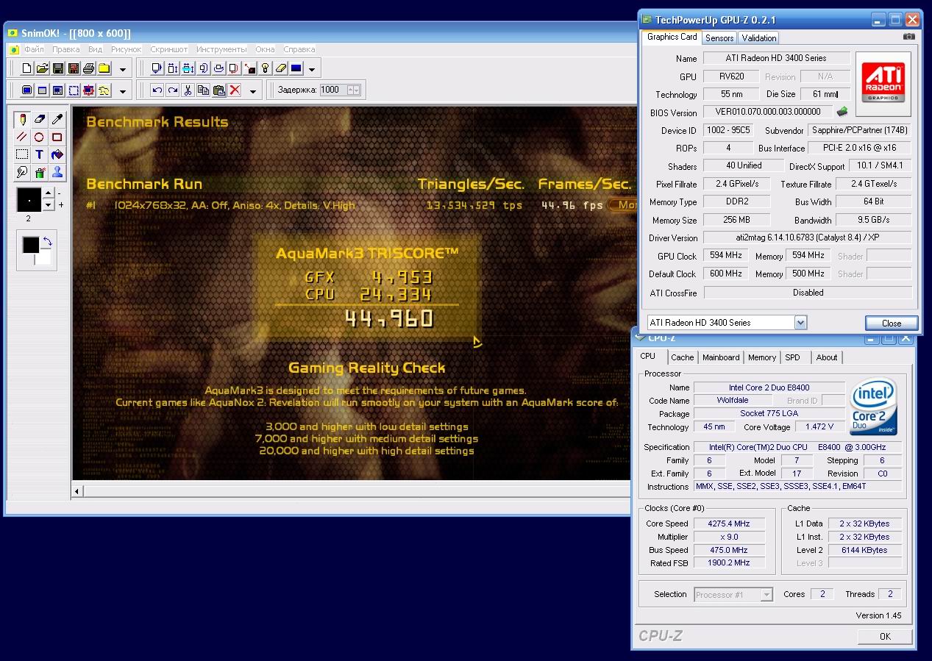932x661 pixels.
Task: Open the SPD tab in CPU-Z
Action: click(x=792, y=357)
